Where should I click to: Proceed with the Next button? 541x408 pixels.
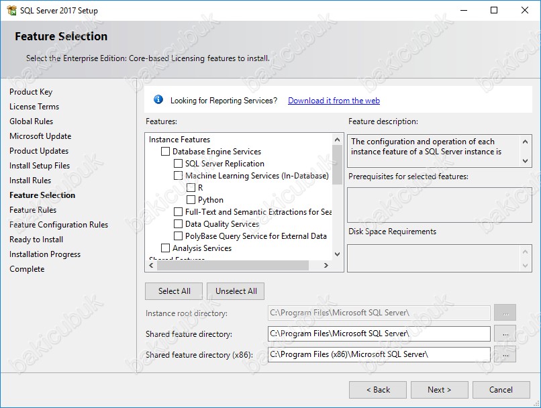click(x=440, y=390)
